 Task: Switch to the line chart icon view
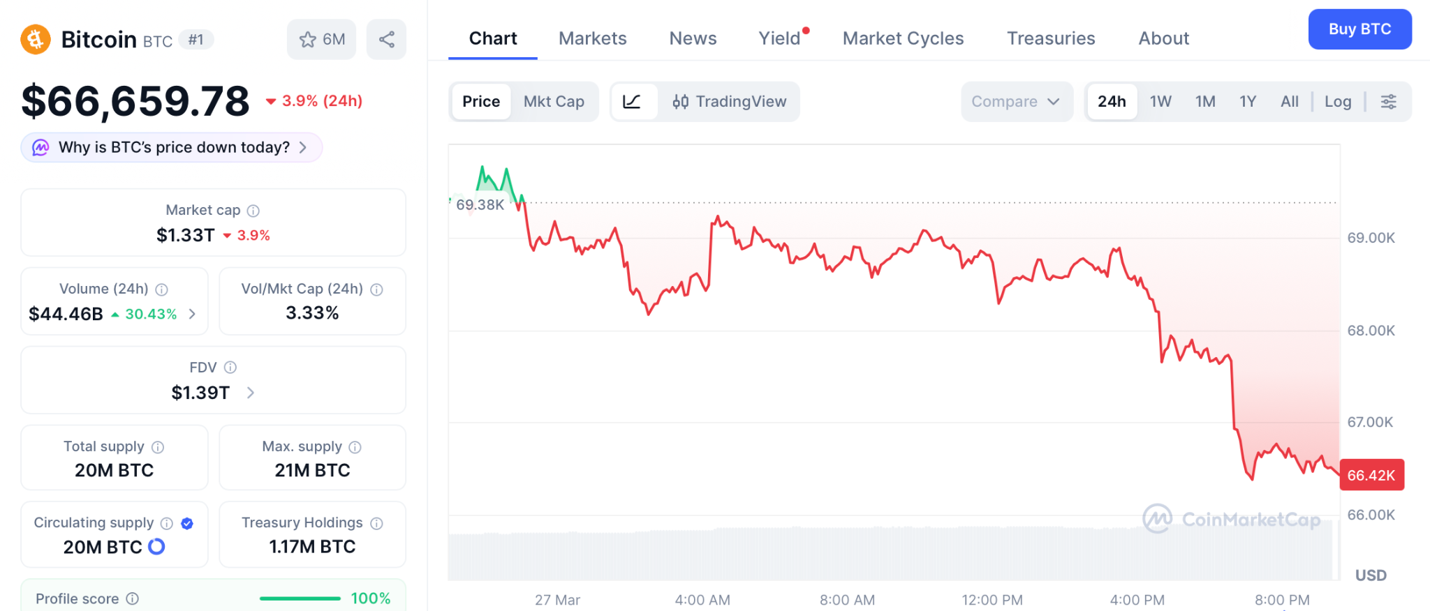(x=632, y=102)
